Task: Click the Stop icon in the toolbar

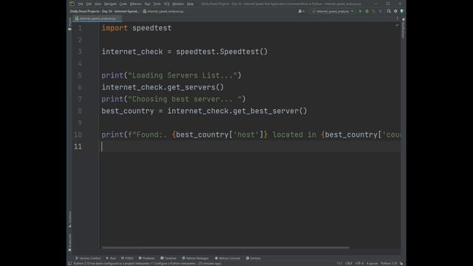Action: coord(381,11)
